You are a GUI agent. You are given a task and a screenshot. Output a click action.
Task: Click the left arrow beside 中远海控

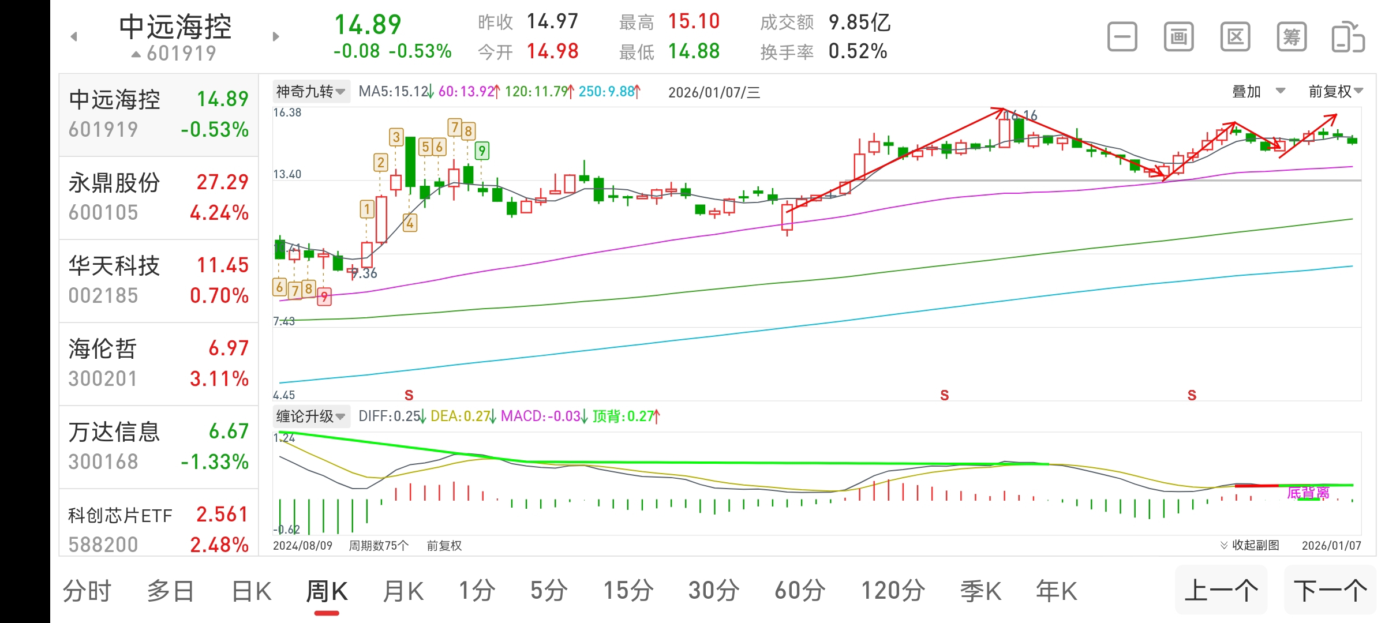coord(74,36)
